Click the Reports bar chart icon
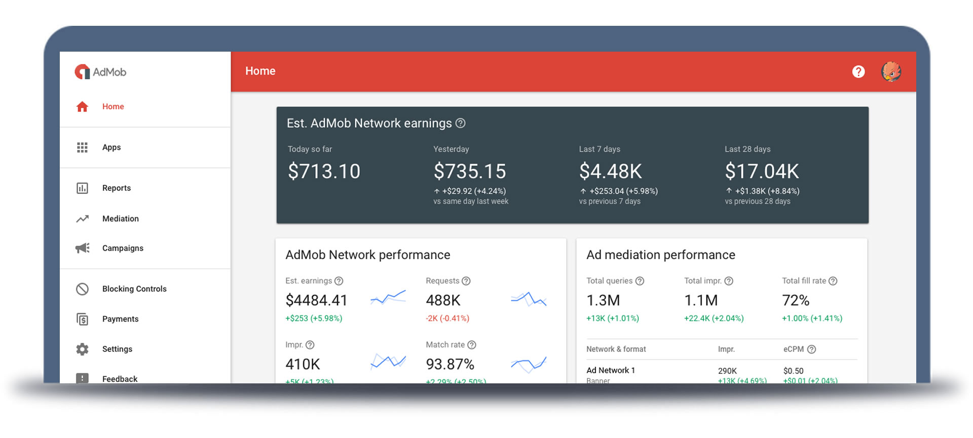The height and width of the screenshot is (438, 973). tap(82, 188)
